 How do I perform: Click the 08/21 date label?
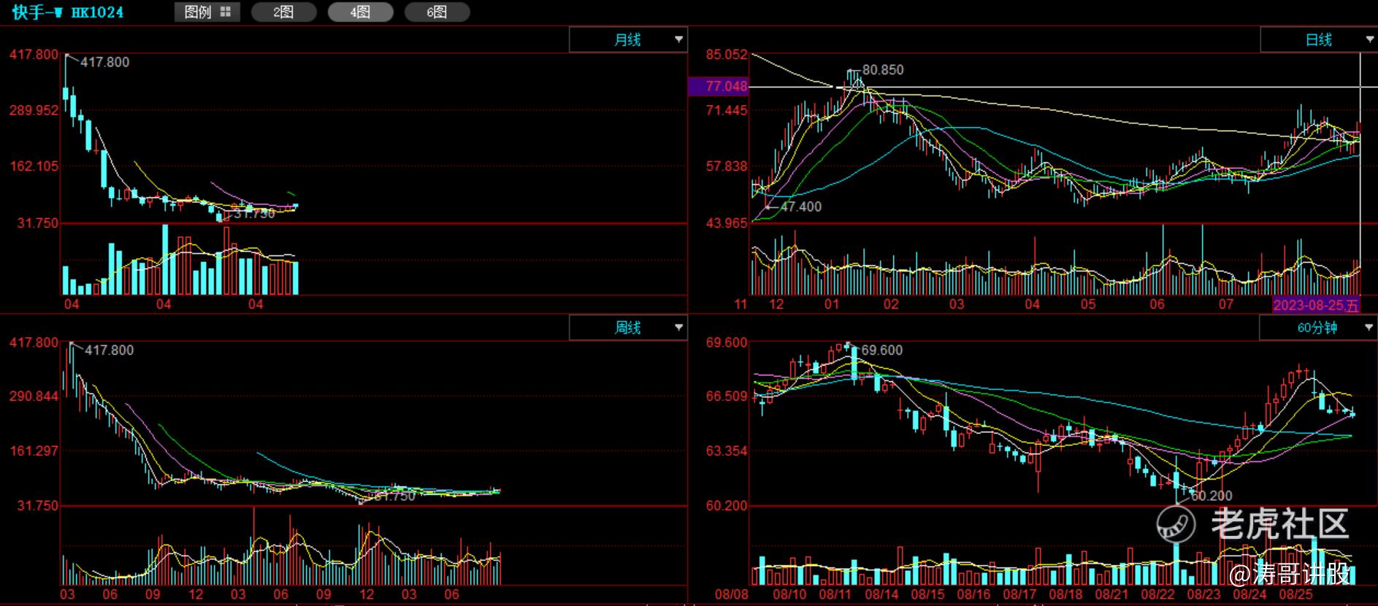coord(1111,595)
